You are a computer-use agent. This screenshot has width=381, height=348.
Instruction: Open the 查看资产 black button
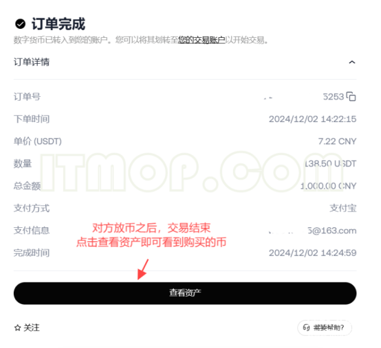click(x=185, y=293)
